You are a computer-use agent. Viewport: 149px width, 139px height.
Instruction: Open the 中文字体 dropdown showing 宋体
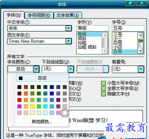(69, 28)
